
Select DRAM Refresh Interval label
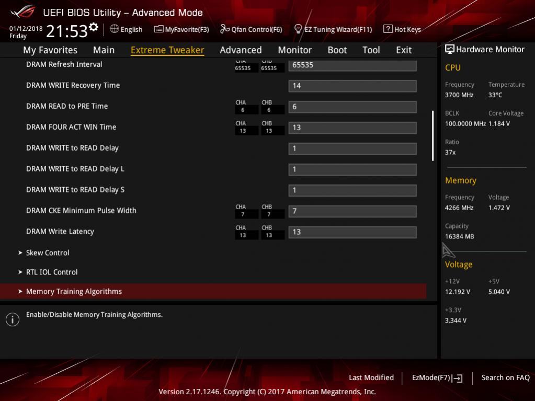tap(64, 64)
